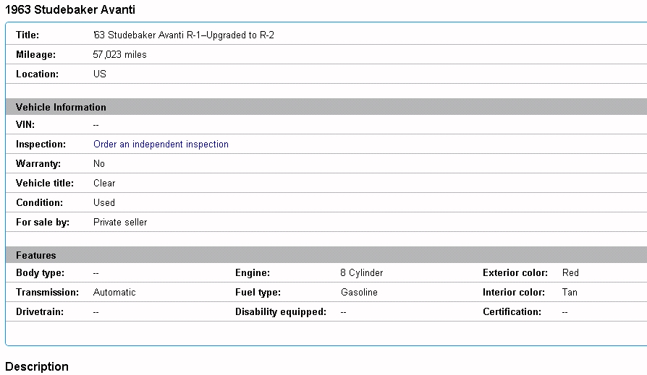Click the 'VIN:' field label
This screenshot has width=647, height=375.
(x=25, y=124)
